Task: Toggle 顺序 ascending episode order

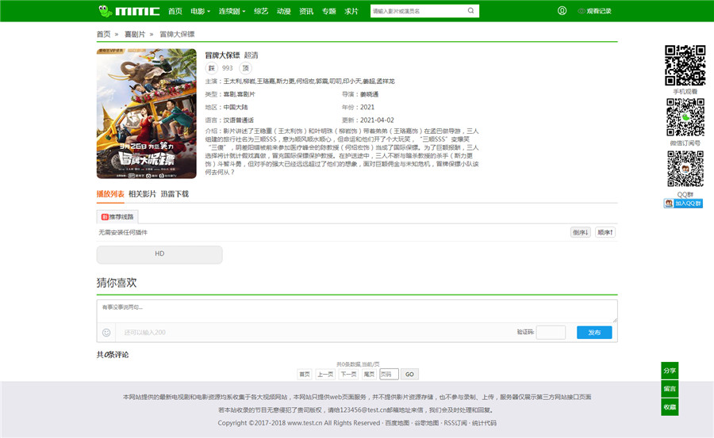Action: (x=606, y=232)
